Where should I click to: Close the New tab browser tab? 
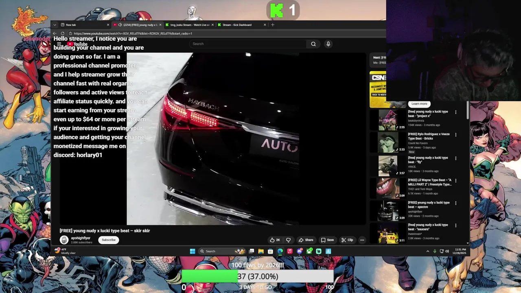tap(108, 25)
